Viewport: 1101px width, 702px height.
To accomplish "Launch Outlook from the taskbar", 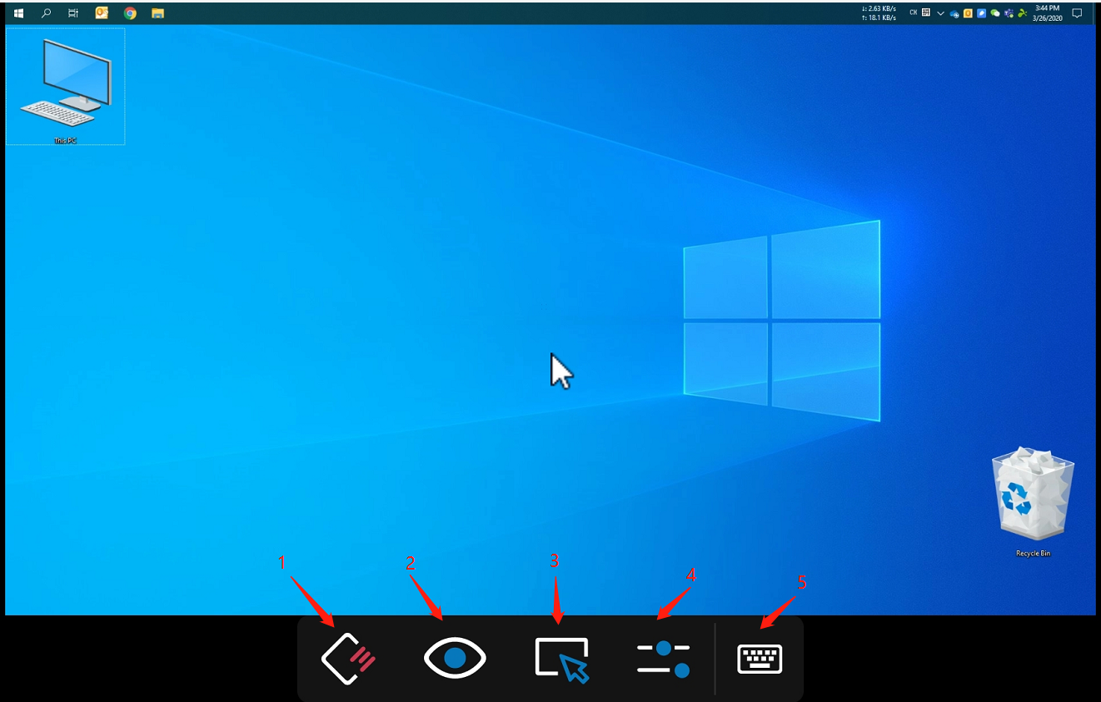I will click(102, 12).
